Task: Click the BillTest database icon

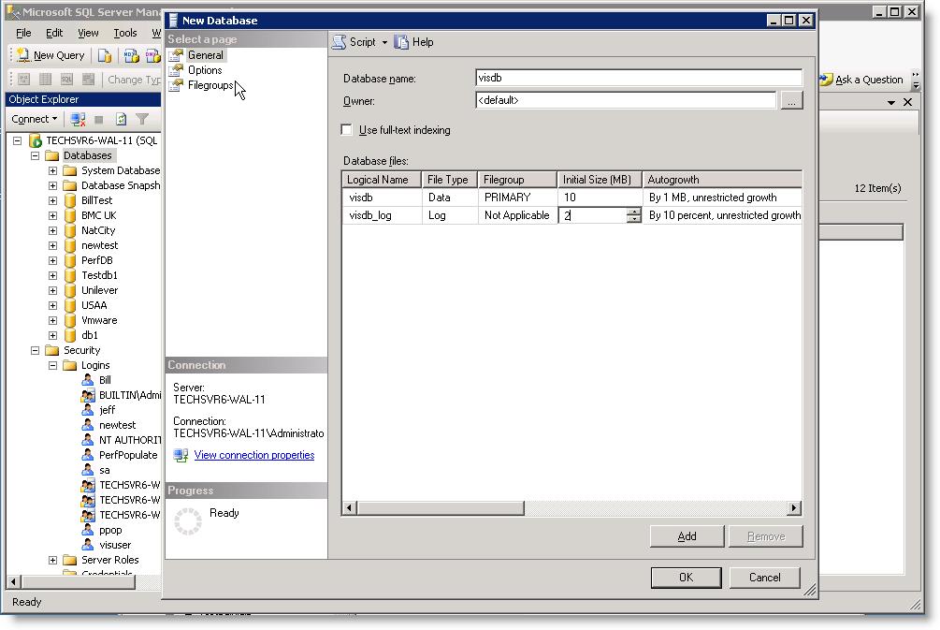Action: point(70,200)
